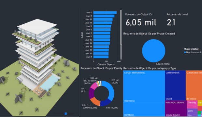The image size is (202, 117).
Task: Select the Level 0 bar in the chart
Action: click(x=105, y=13)
